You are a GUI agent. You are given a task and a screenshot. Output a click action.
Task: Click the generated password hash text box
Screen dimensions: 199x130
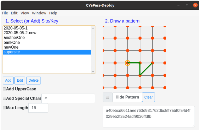coord(149,116)
